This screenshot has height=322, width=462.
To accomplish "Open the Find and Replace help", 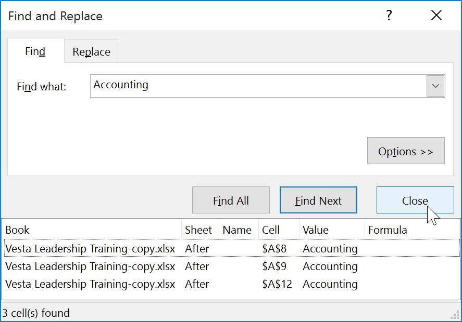I will coord(389,16).
